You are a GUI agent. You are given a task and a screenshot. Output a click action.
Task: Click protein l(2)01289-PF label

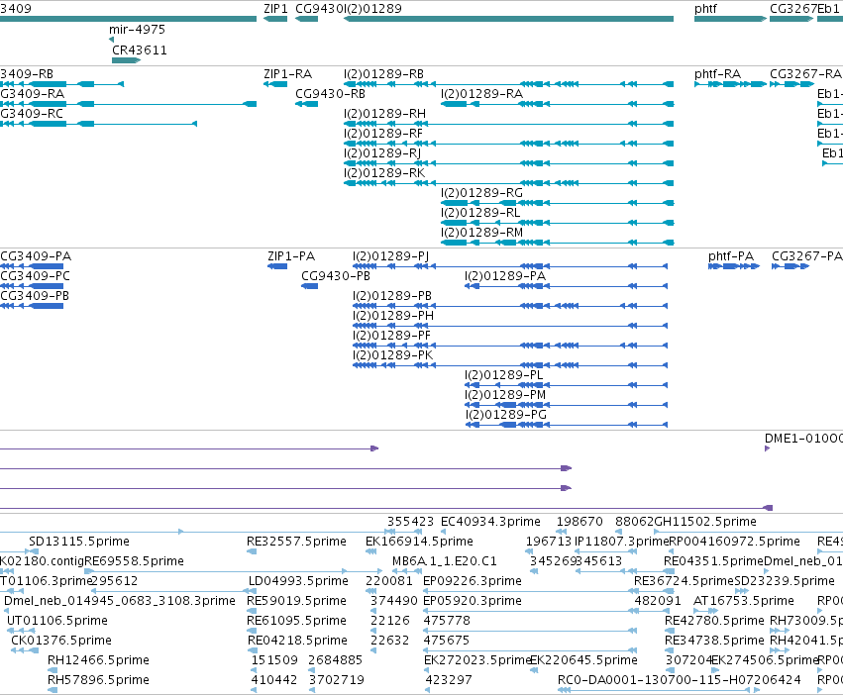point(392,336)
